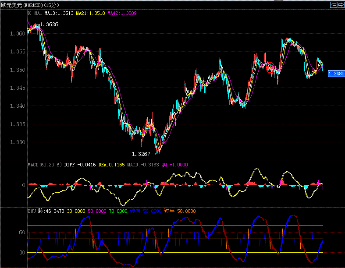Click the K line type label

[29, 14]
